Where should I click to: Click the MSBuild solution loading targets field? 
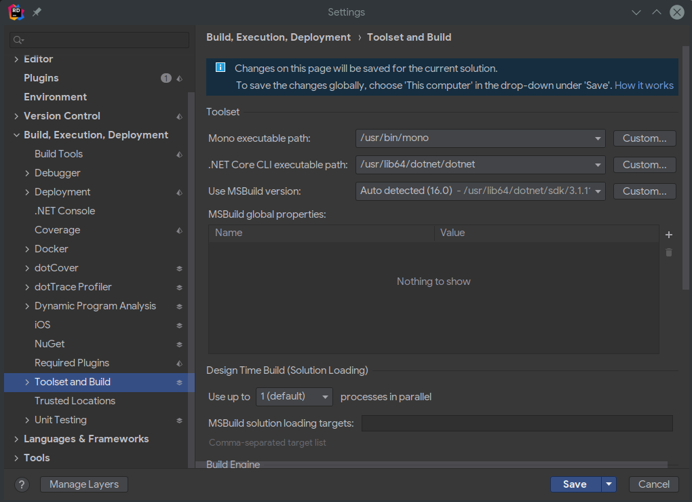516,424
